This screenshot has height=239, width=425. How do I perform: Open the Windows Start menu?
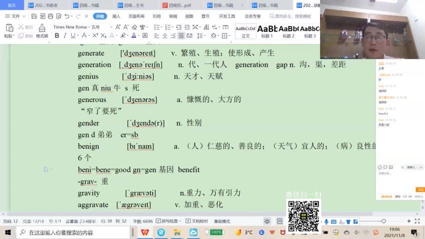point(8,232)
